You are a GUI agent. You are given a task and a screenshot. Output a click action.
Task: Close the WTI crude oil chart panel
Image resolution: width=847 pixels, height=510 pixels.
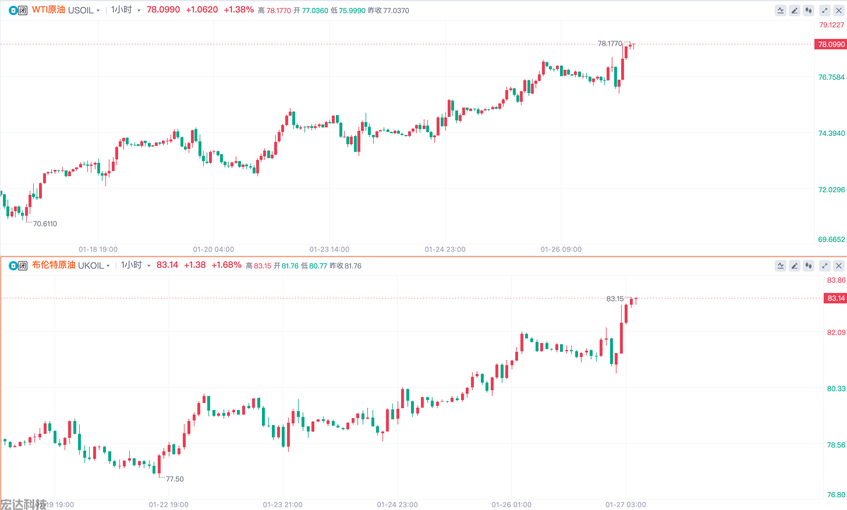pyautogui.click(x=839, y=11)
